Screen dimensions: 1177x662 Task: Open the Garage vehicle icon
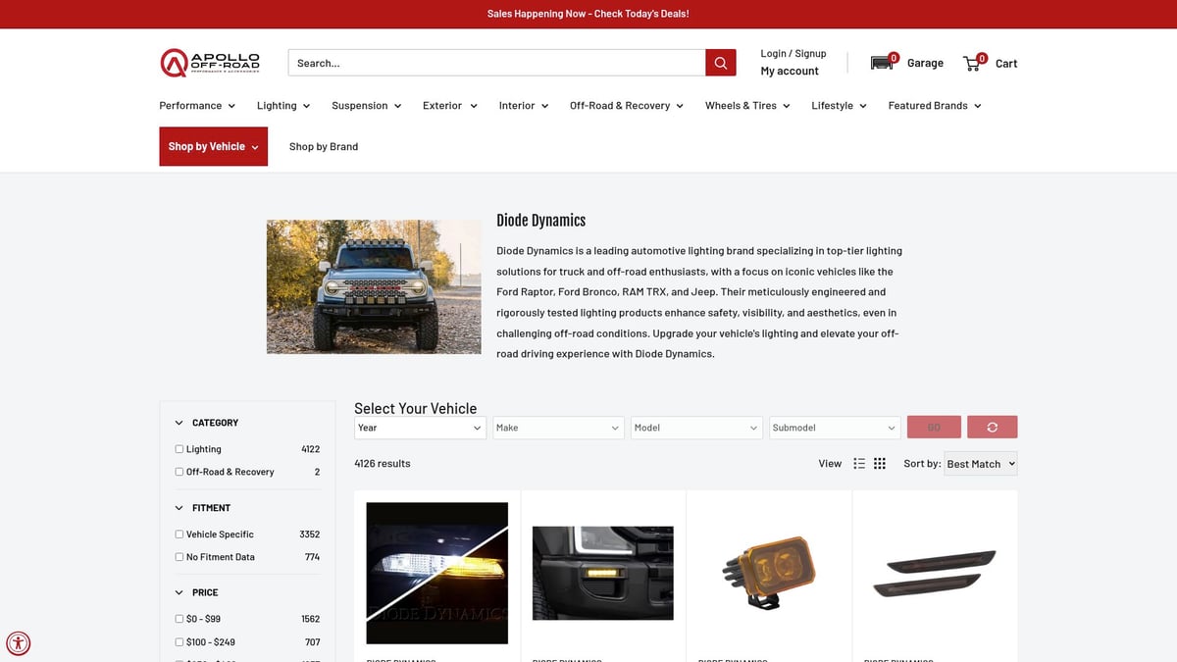click(x=883, y=63)
